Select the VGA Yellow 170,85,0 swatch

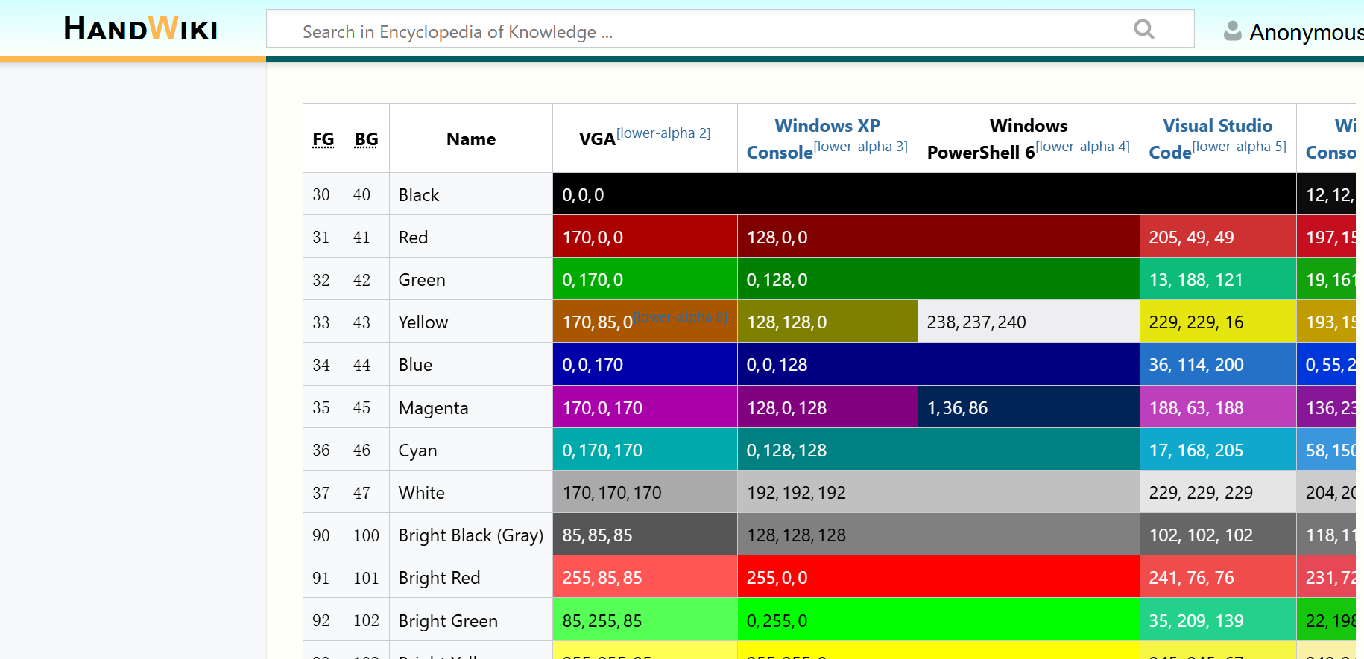click(645, 322)
